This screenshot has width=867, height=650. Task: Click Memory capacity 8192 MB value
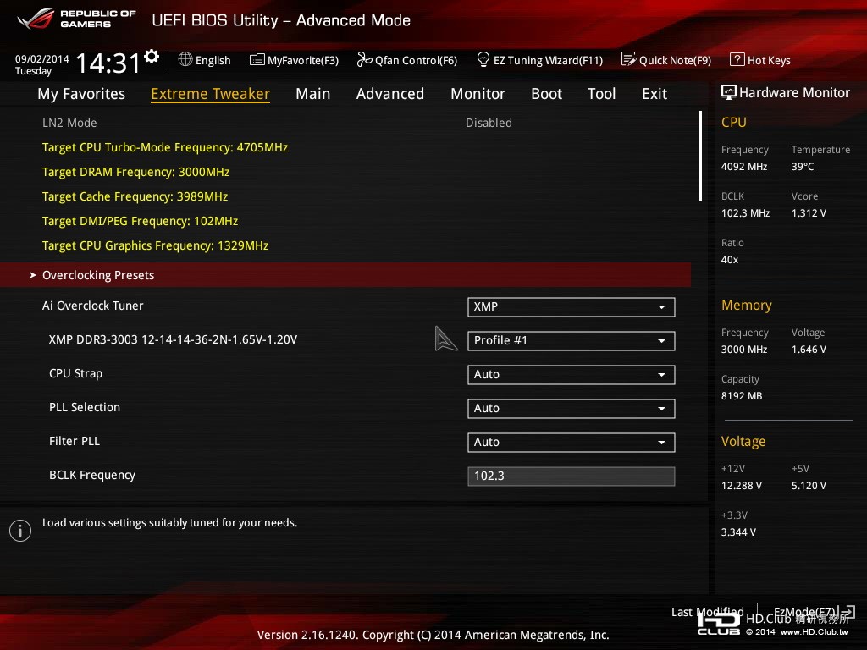[x=742, y=396]
